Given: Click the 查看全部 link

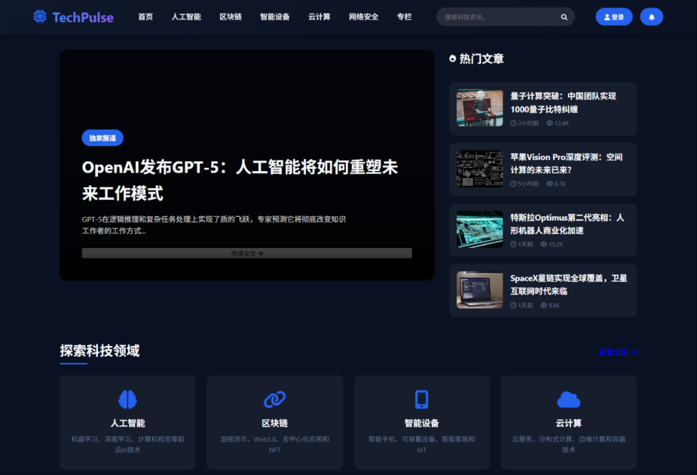Looking at the screenshot, I should 618,352.
